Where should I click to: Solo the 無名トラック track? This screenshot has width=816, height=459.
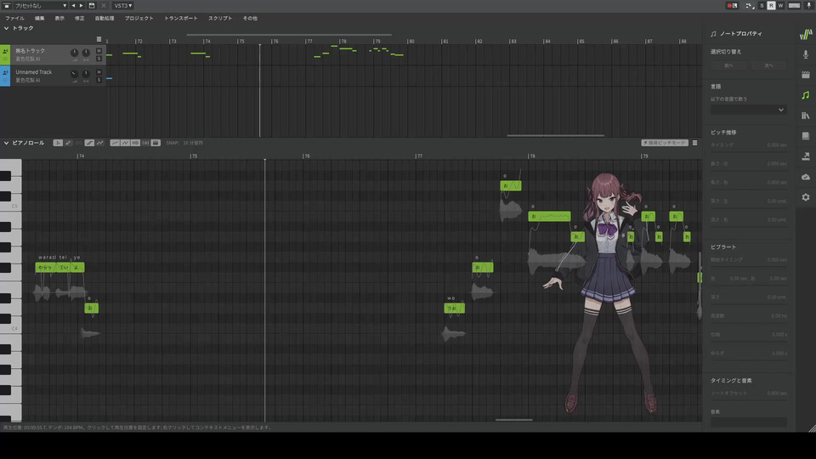[x=99, y=59]
